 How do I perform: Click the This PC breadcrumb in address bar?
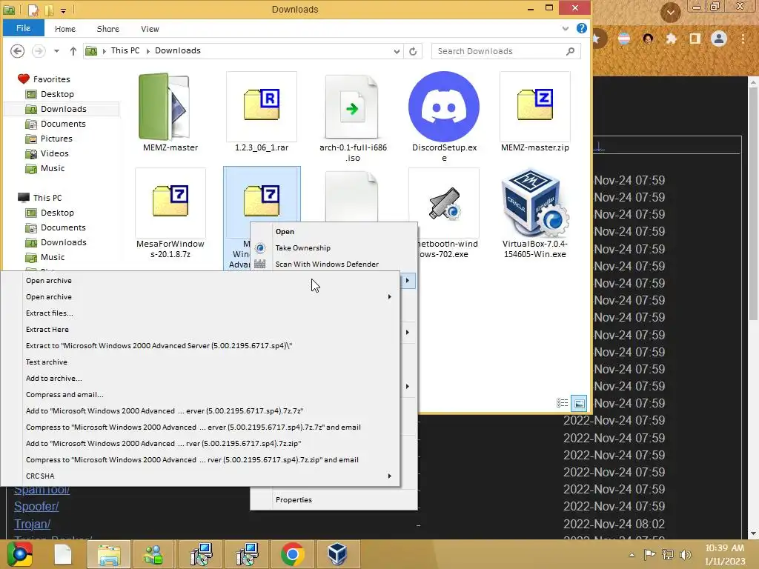click(x=125, y=51)
